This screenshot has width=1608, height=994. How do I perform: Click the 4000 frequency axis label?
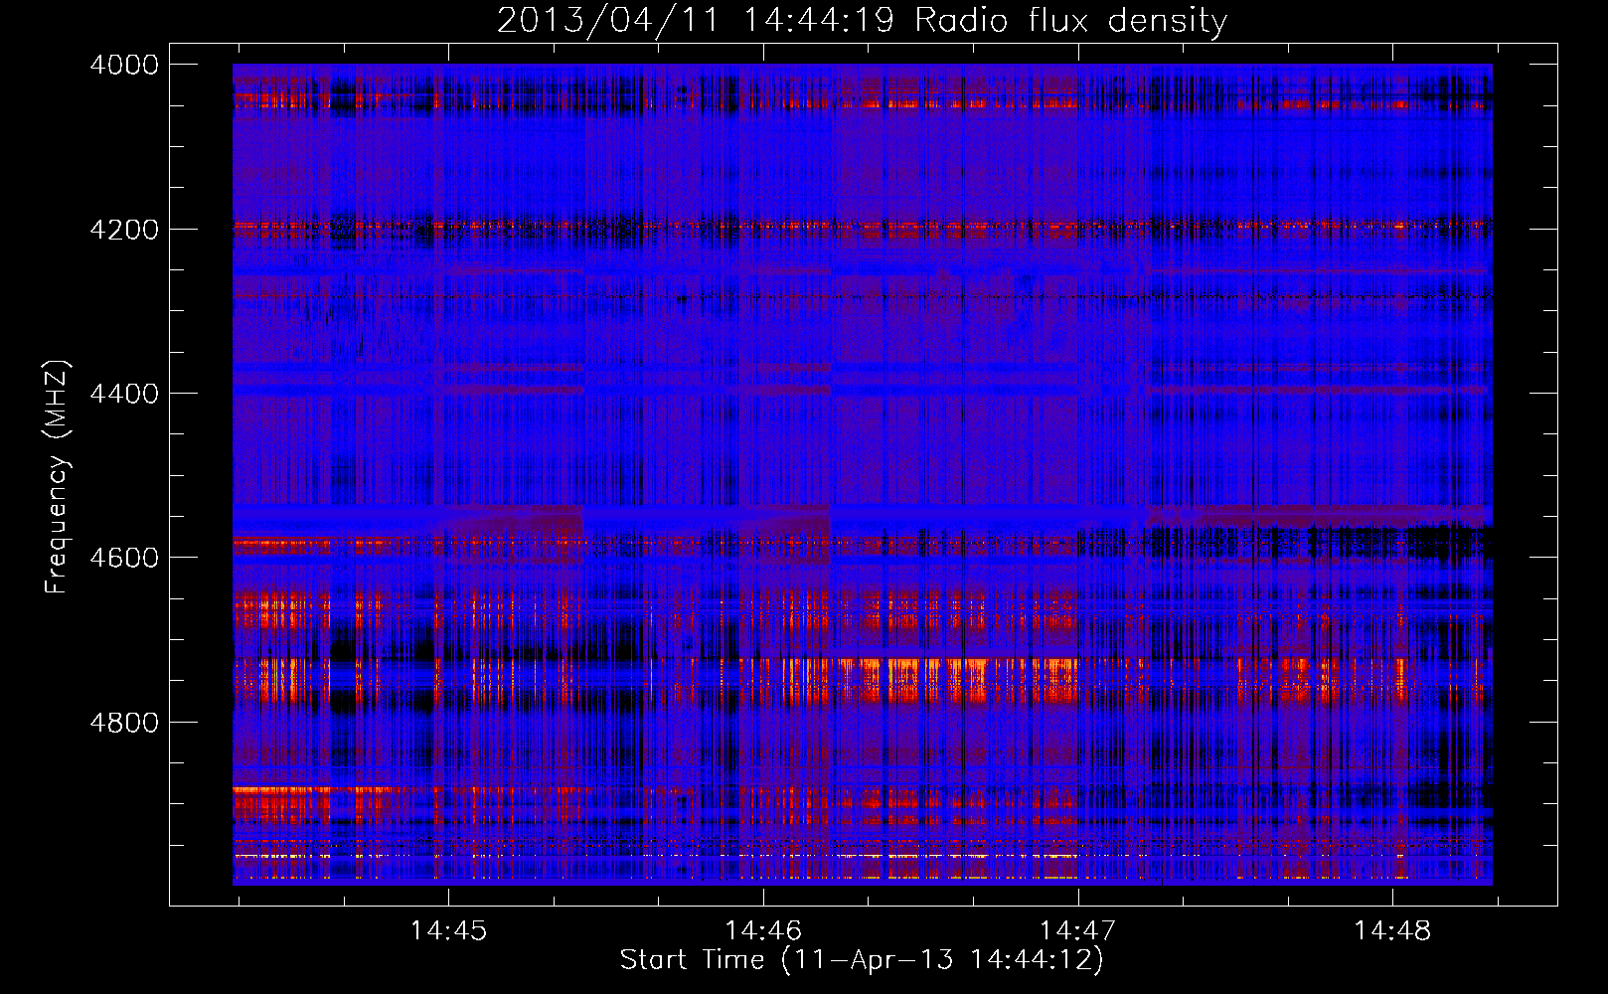pyautogui.click(x=124, y=65)
